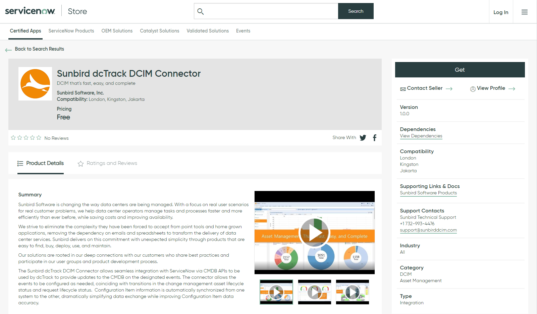This screenshot has width=537, height=314.
Task: Click View Dependencies link
Action: tap(421, 136)
